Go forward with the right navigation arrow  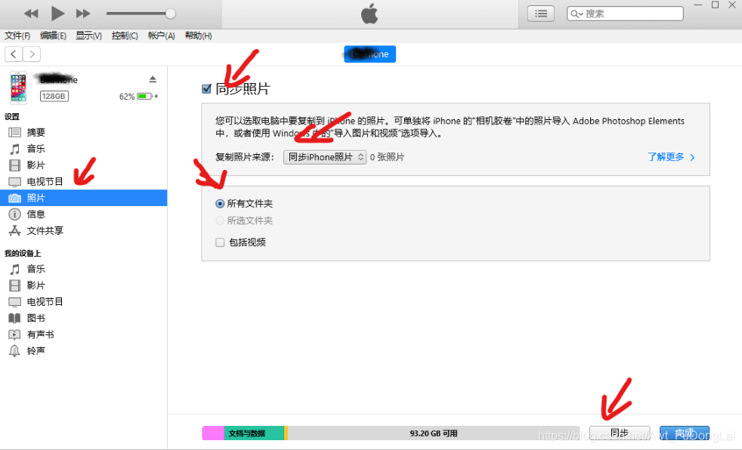point(32,54)
